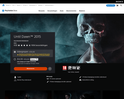Click the orange Abonneren button

tap(31, 69)
